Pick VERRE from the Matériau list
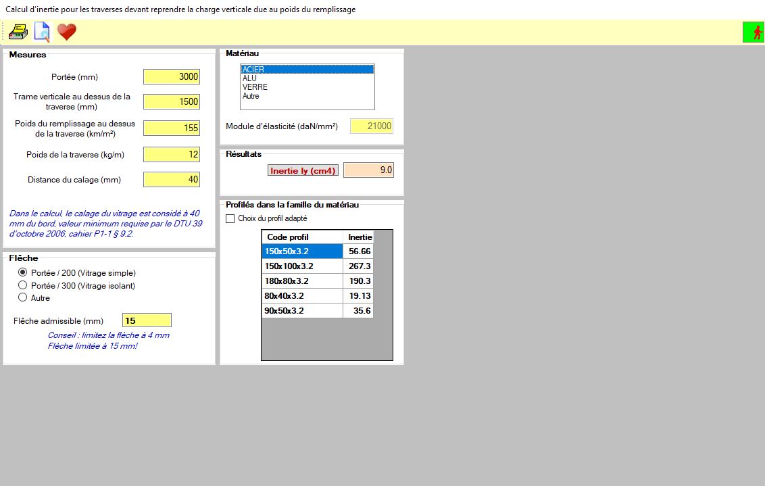The width and height of the screenshot is (765, 486). point(255,87)
